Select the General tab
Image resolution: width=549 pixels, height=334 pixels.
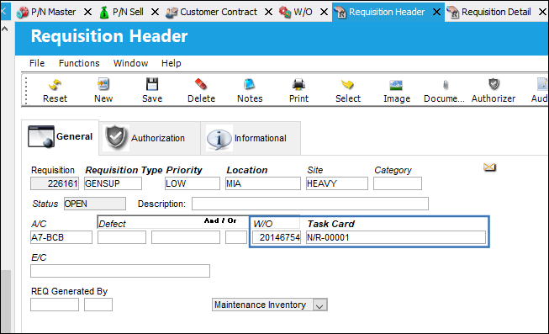coord(61,136)
